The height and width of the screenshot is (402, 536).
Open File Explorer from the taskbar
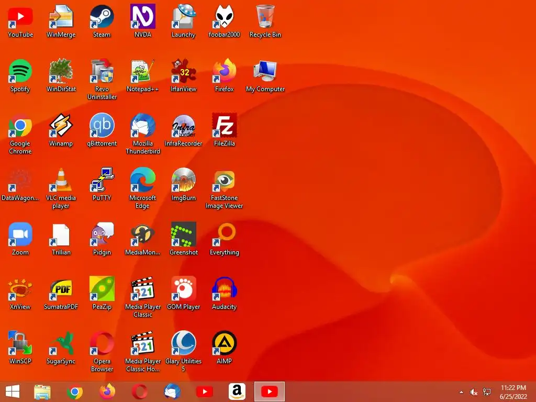(x=42, y=392)
